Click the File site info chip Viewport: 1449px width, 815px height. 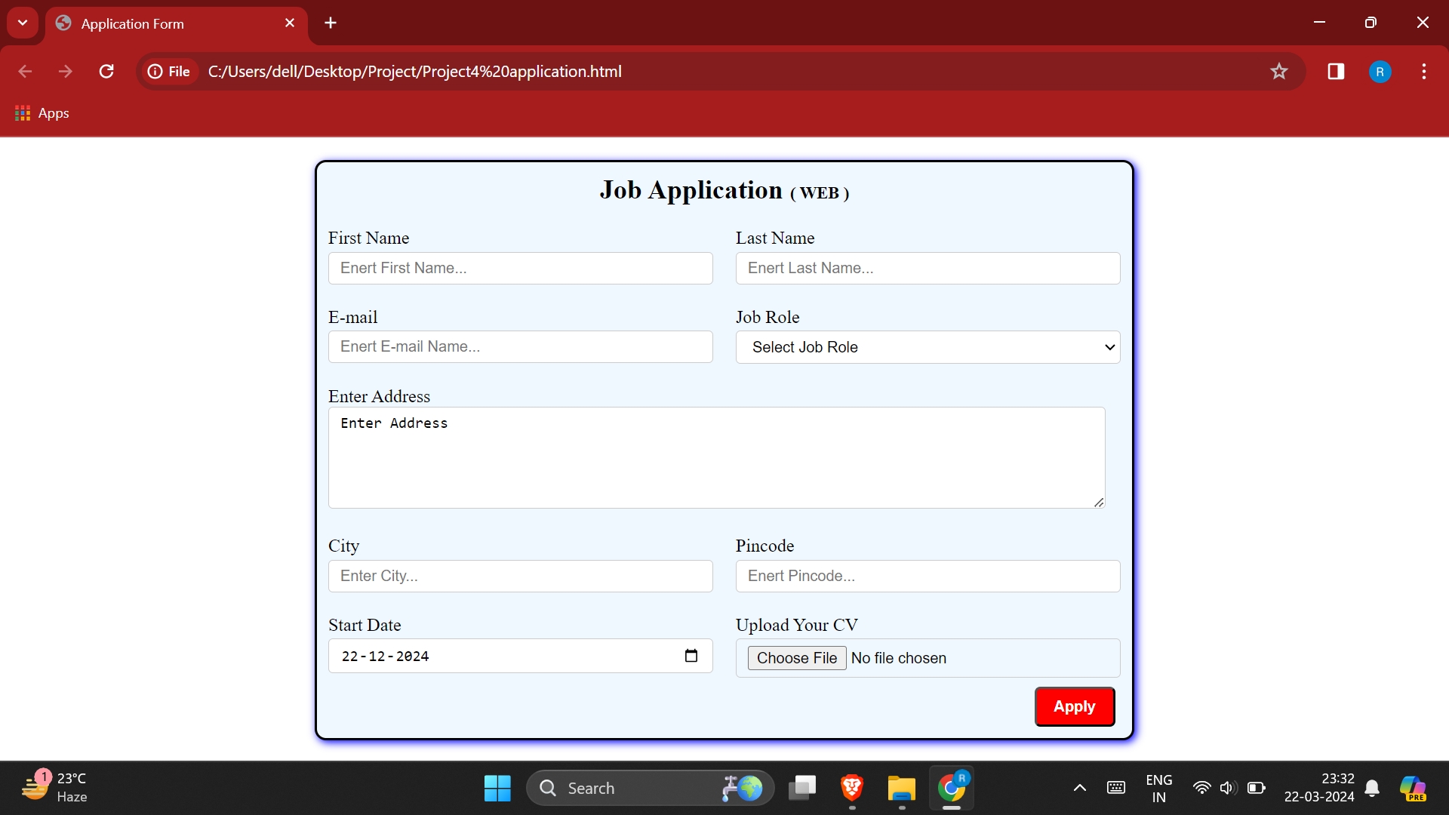(169, 72)
